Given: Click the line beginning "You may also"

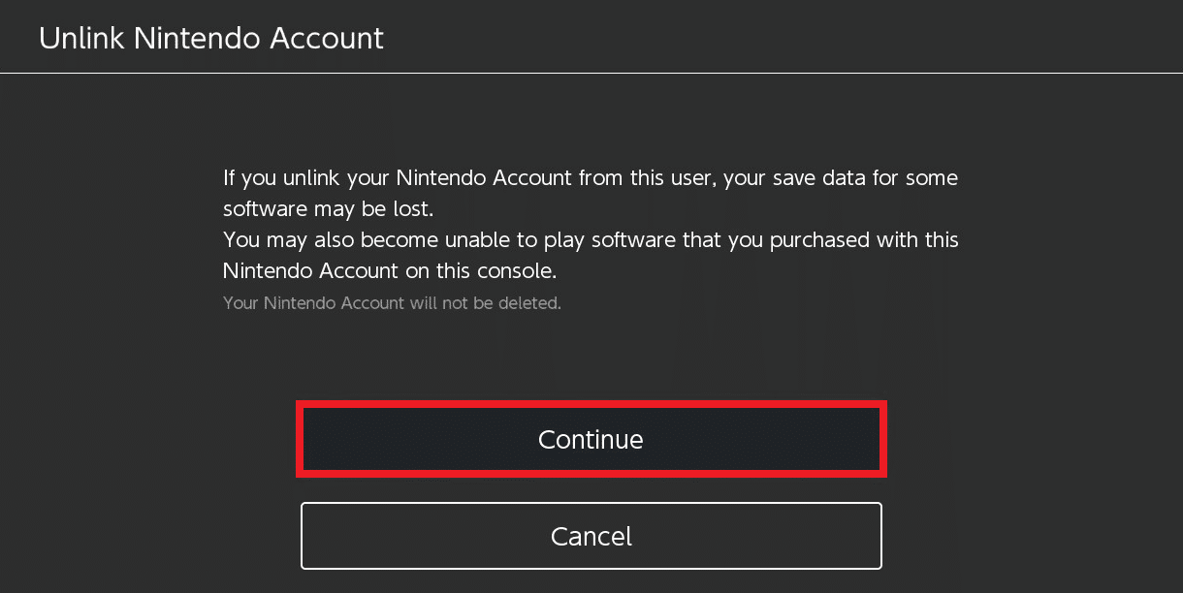Looking at the screenshot, I should 590,238.
